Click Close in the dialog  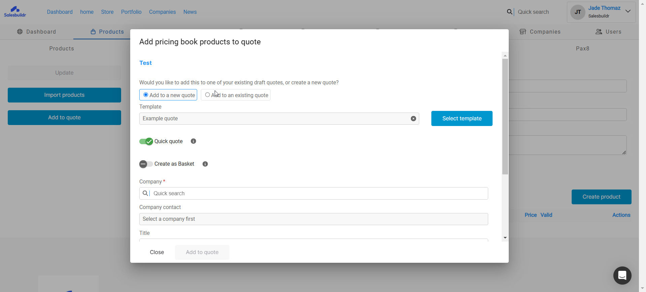click(x=157, y=252)
